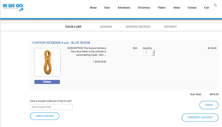Go to the Home page
Screen dimensions: 222x127
[93, 8]
